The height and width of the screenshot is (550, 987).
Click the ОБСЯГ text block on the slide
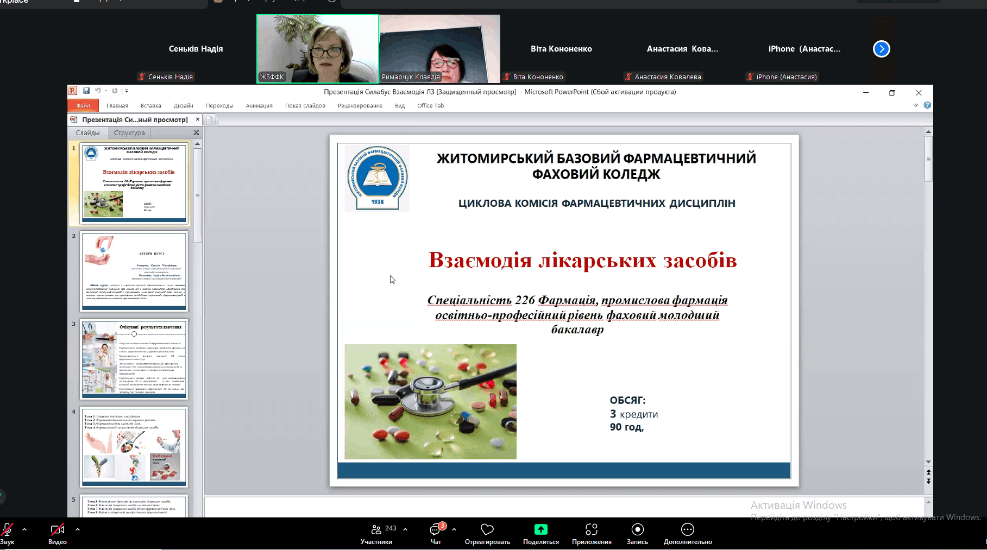633,414
